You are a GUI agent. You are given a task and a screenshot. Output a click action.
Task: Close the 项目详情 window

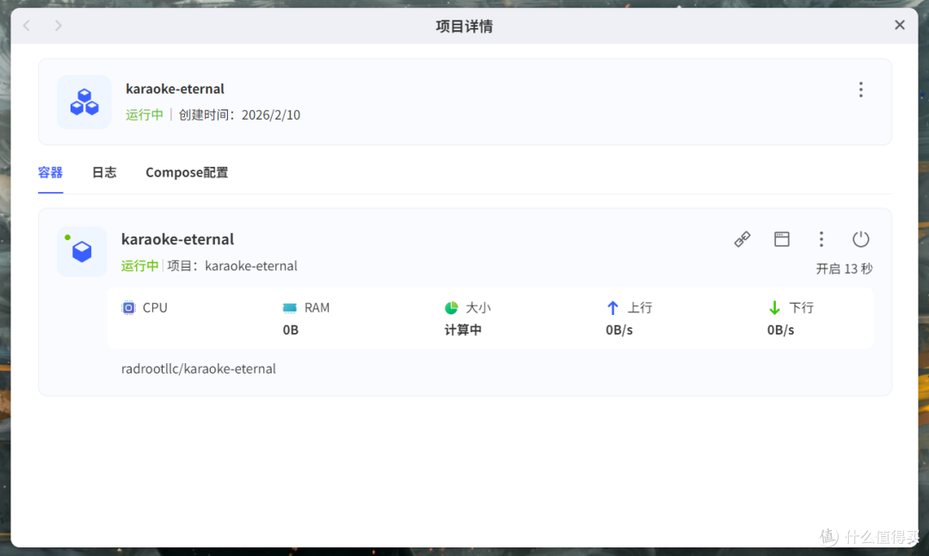click(900, 25)
